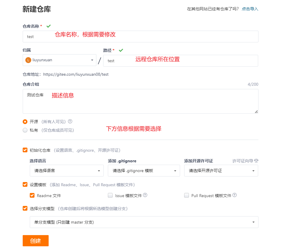Enable the Issue 模板文件 checkbox
The image size is (295, 251).
(x=110, y=195)
